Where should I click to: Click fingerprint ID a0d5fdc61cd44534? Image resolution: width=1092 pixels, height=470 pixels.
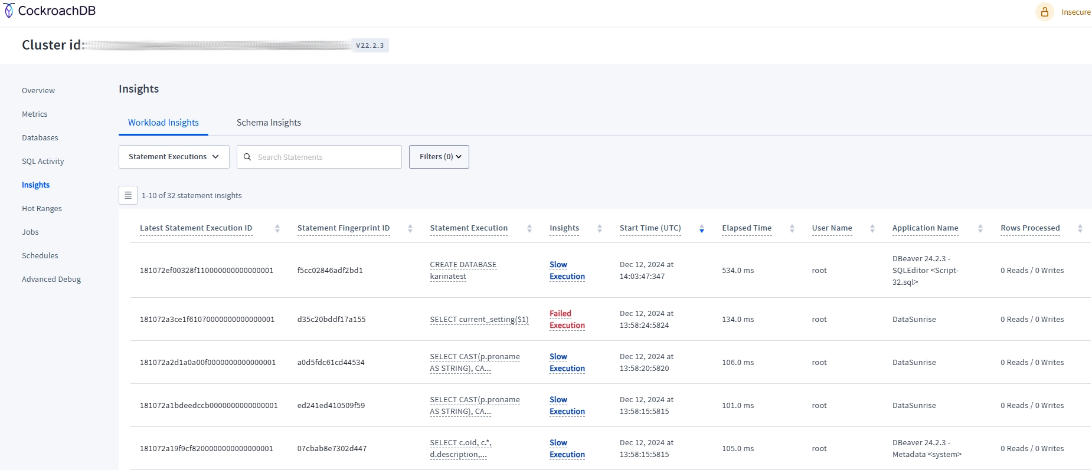pos(331,362)
